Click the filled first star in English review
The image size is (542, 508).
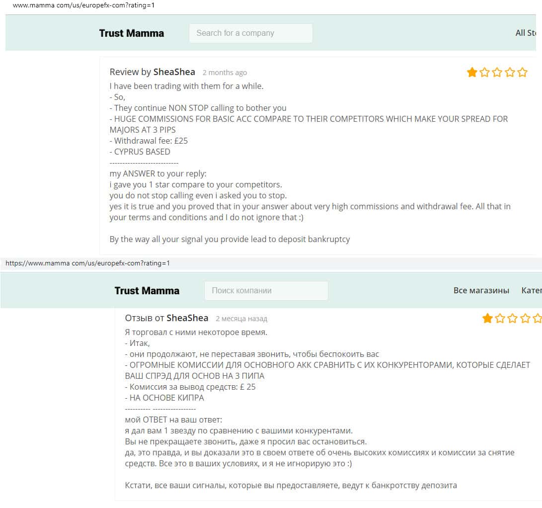(472, 73)
